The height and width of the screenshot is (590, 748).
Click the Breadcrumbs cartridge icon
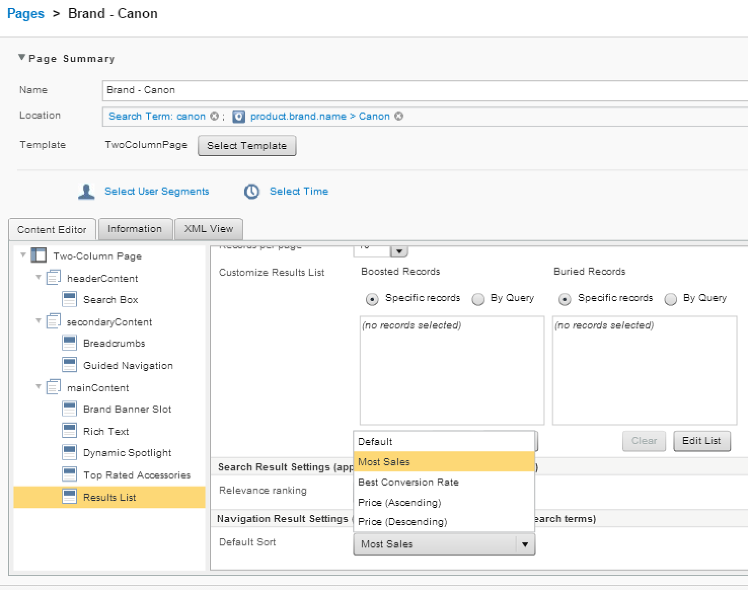69,343
